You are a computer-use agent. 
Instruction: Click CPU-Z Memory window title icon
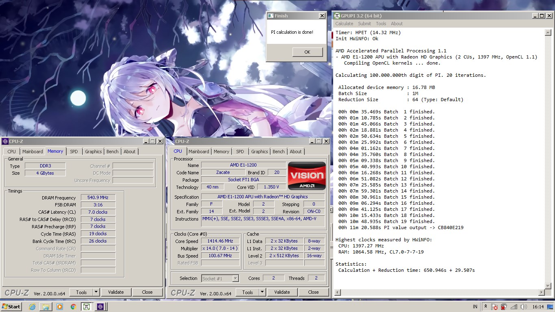click(x=5, y=141)
